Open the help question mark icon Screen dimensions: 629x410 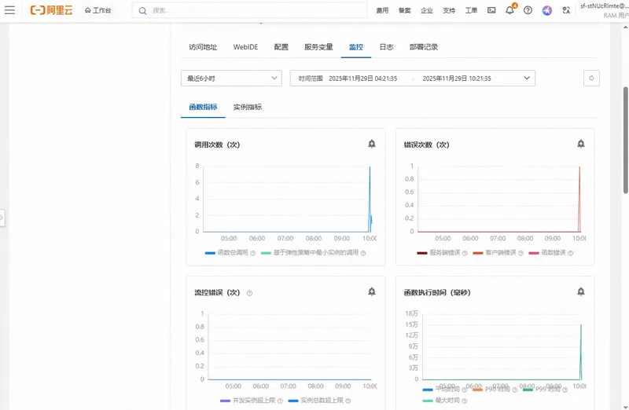coord(528,10)
